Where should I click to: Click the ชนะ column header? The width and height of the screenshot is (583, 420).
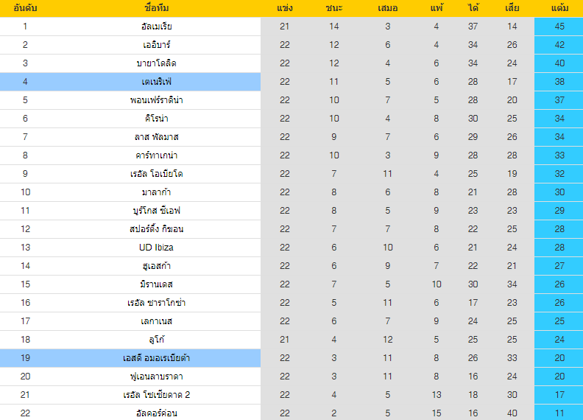[334, 8]
